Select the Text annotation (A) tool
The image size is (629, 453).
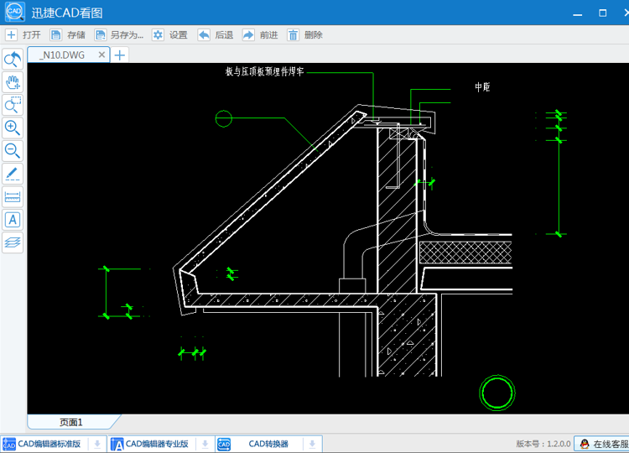tap(13, 220)
